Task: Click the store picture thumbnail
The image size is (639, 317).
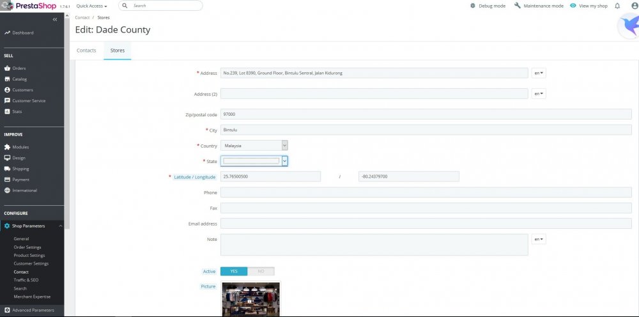Action: (251, 298)
